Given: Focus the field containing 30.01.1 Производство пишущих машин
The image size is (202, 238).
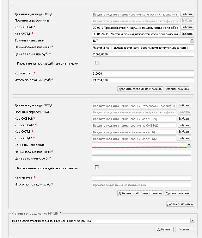Looking at the screenshot, I should coord(136,28).
